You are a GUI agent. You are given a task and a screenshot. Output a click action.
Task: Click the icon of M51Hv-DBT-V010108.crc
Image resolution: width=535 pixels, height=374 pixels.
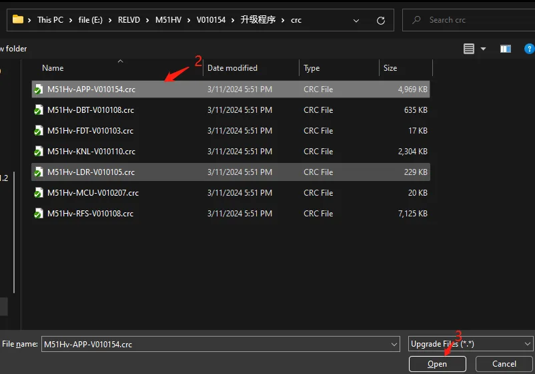click(x=39, y=110)
